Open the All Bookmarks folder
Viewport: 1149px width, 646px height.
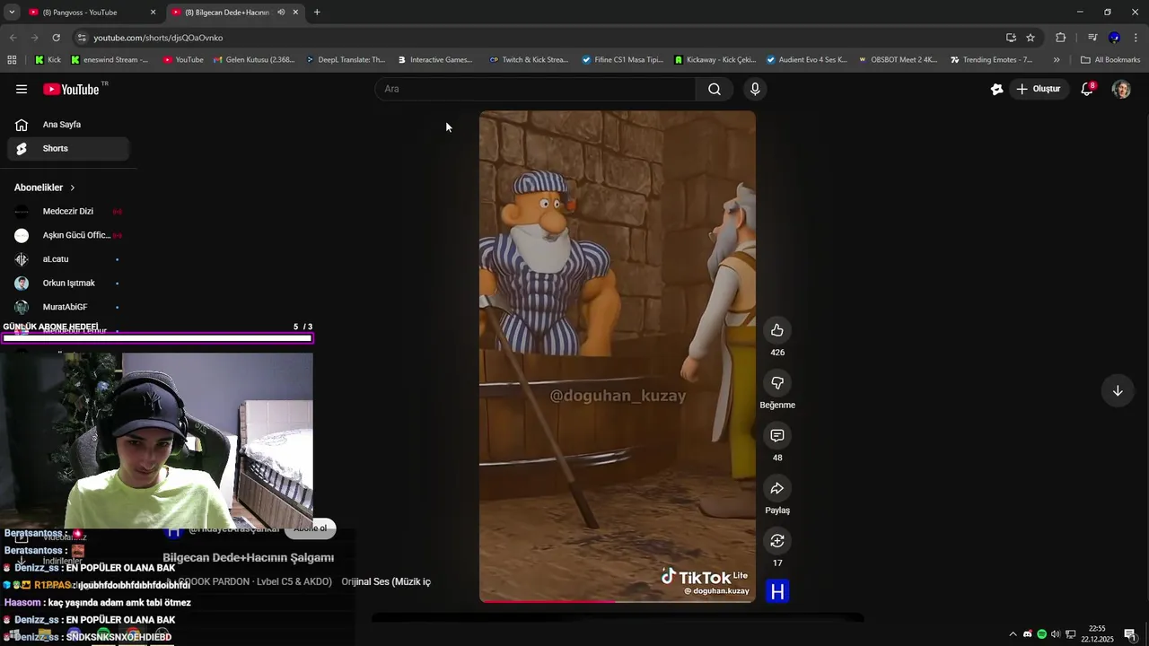click(1110, 60)
